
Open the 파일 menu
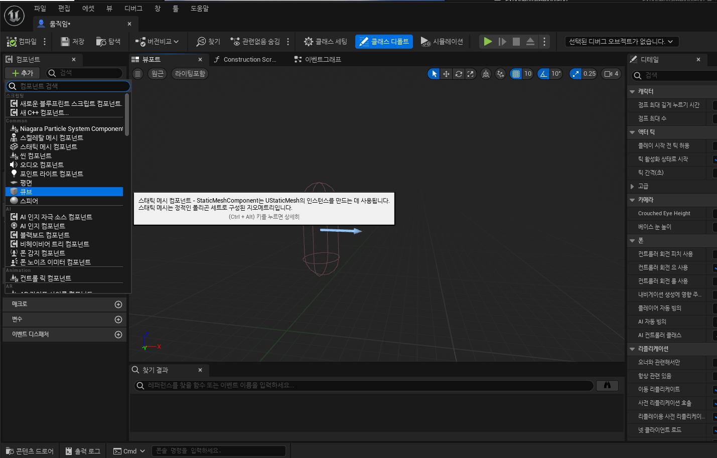(40, 8)
